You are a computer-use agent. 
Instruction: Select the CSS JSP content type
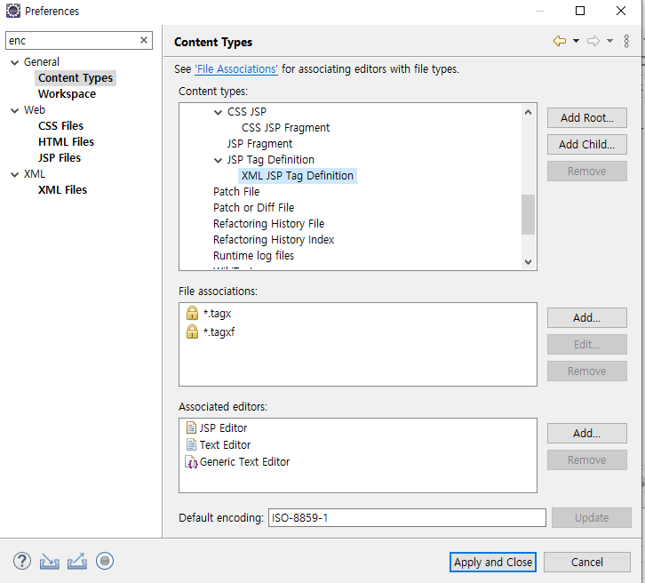point(247,112)
